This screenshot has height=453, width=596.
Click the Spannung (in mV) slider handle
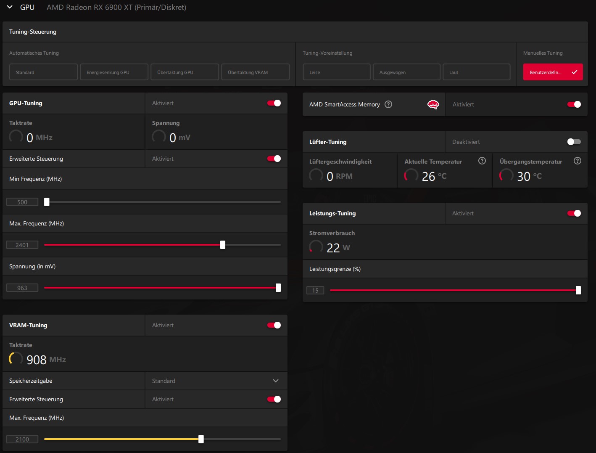click(x=278, y=288)
